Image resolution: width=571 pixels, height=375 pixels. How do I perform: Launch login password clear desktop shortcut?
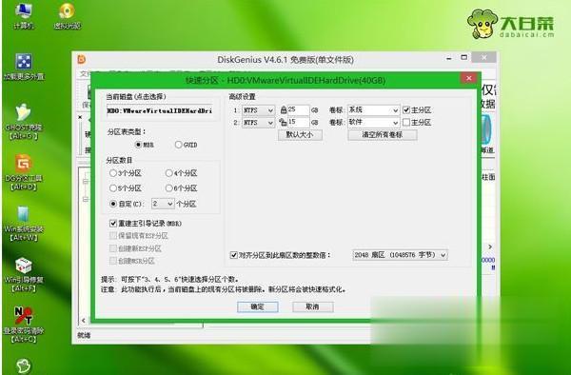coord(24,325)
